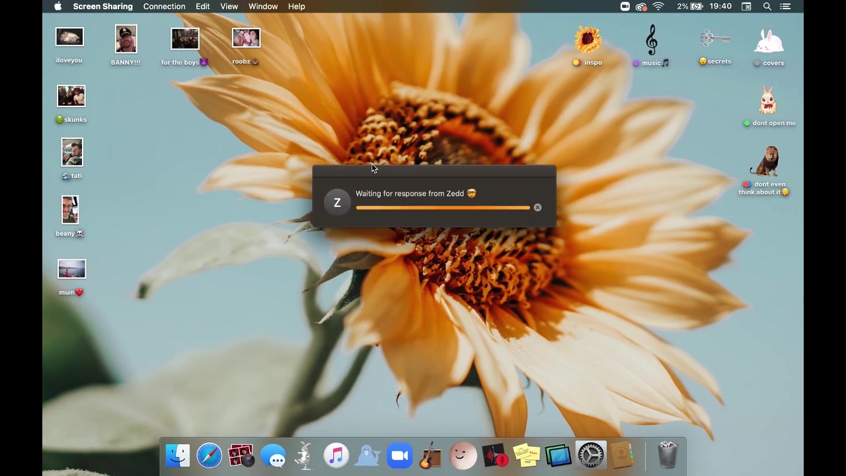Open GarageBand in the dock

431,456
